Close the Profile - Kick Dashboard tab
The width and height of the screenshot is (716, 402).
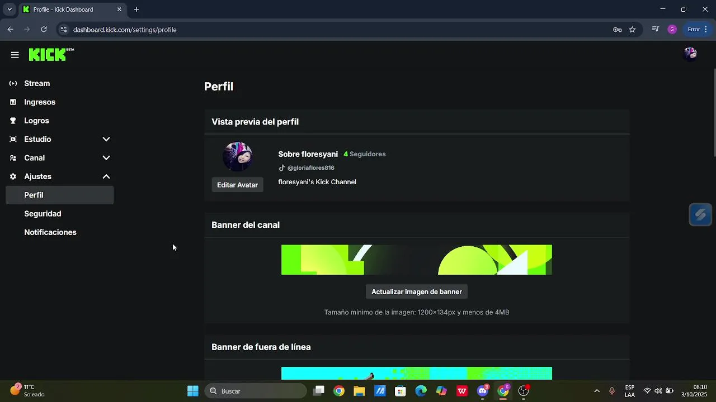tap(119, 9)
